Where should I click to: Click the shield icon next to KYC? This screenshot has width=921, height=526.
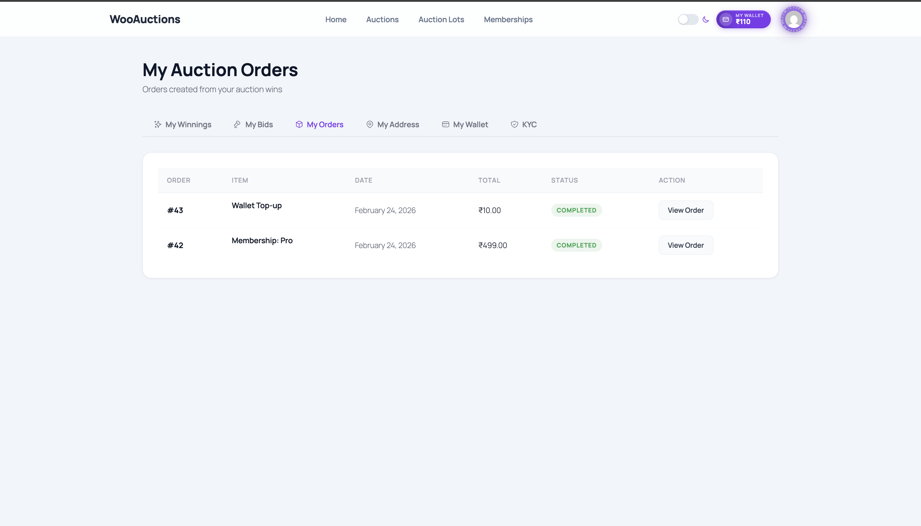point(514,124)
